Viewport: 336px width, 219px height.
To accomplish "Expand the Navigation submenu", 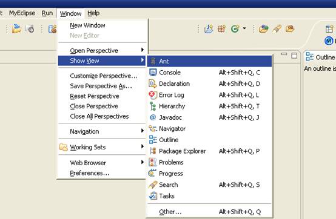I will (x=102, y=131).
